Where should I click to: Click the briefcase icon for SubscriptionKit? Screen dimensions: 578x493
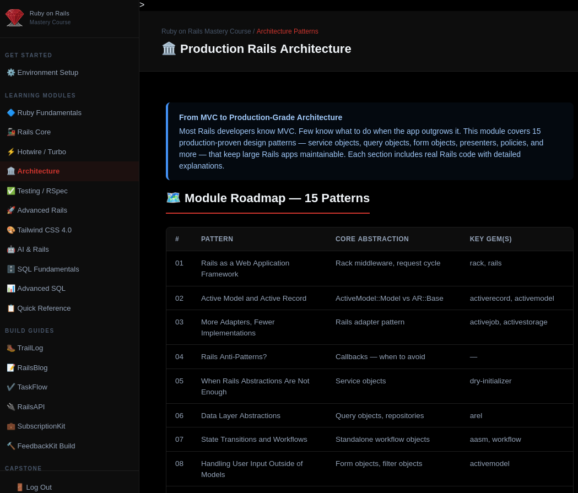[x=11, y=426]
